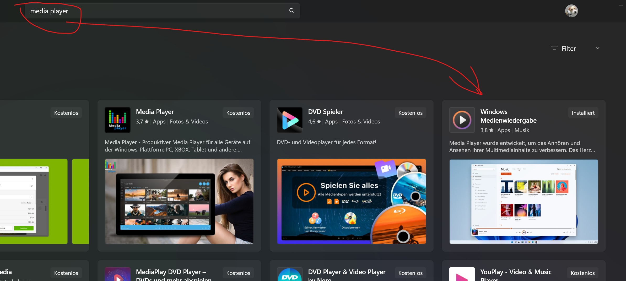
Task: Click Windows Medienwiedergabe description text
Action: tap(522, 147)
